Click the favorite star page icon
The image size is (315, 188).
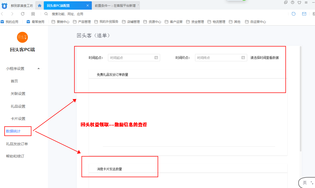pos(33,14)
